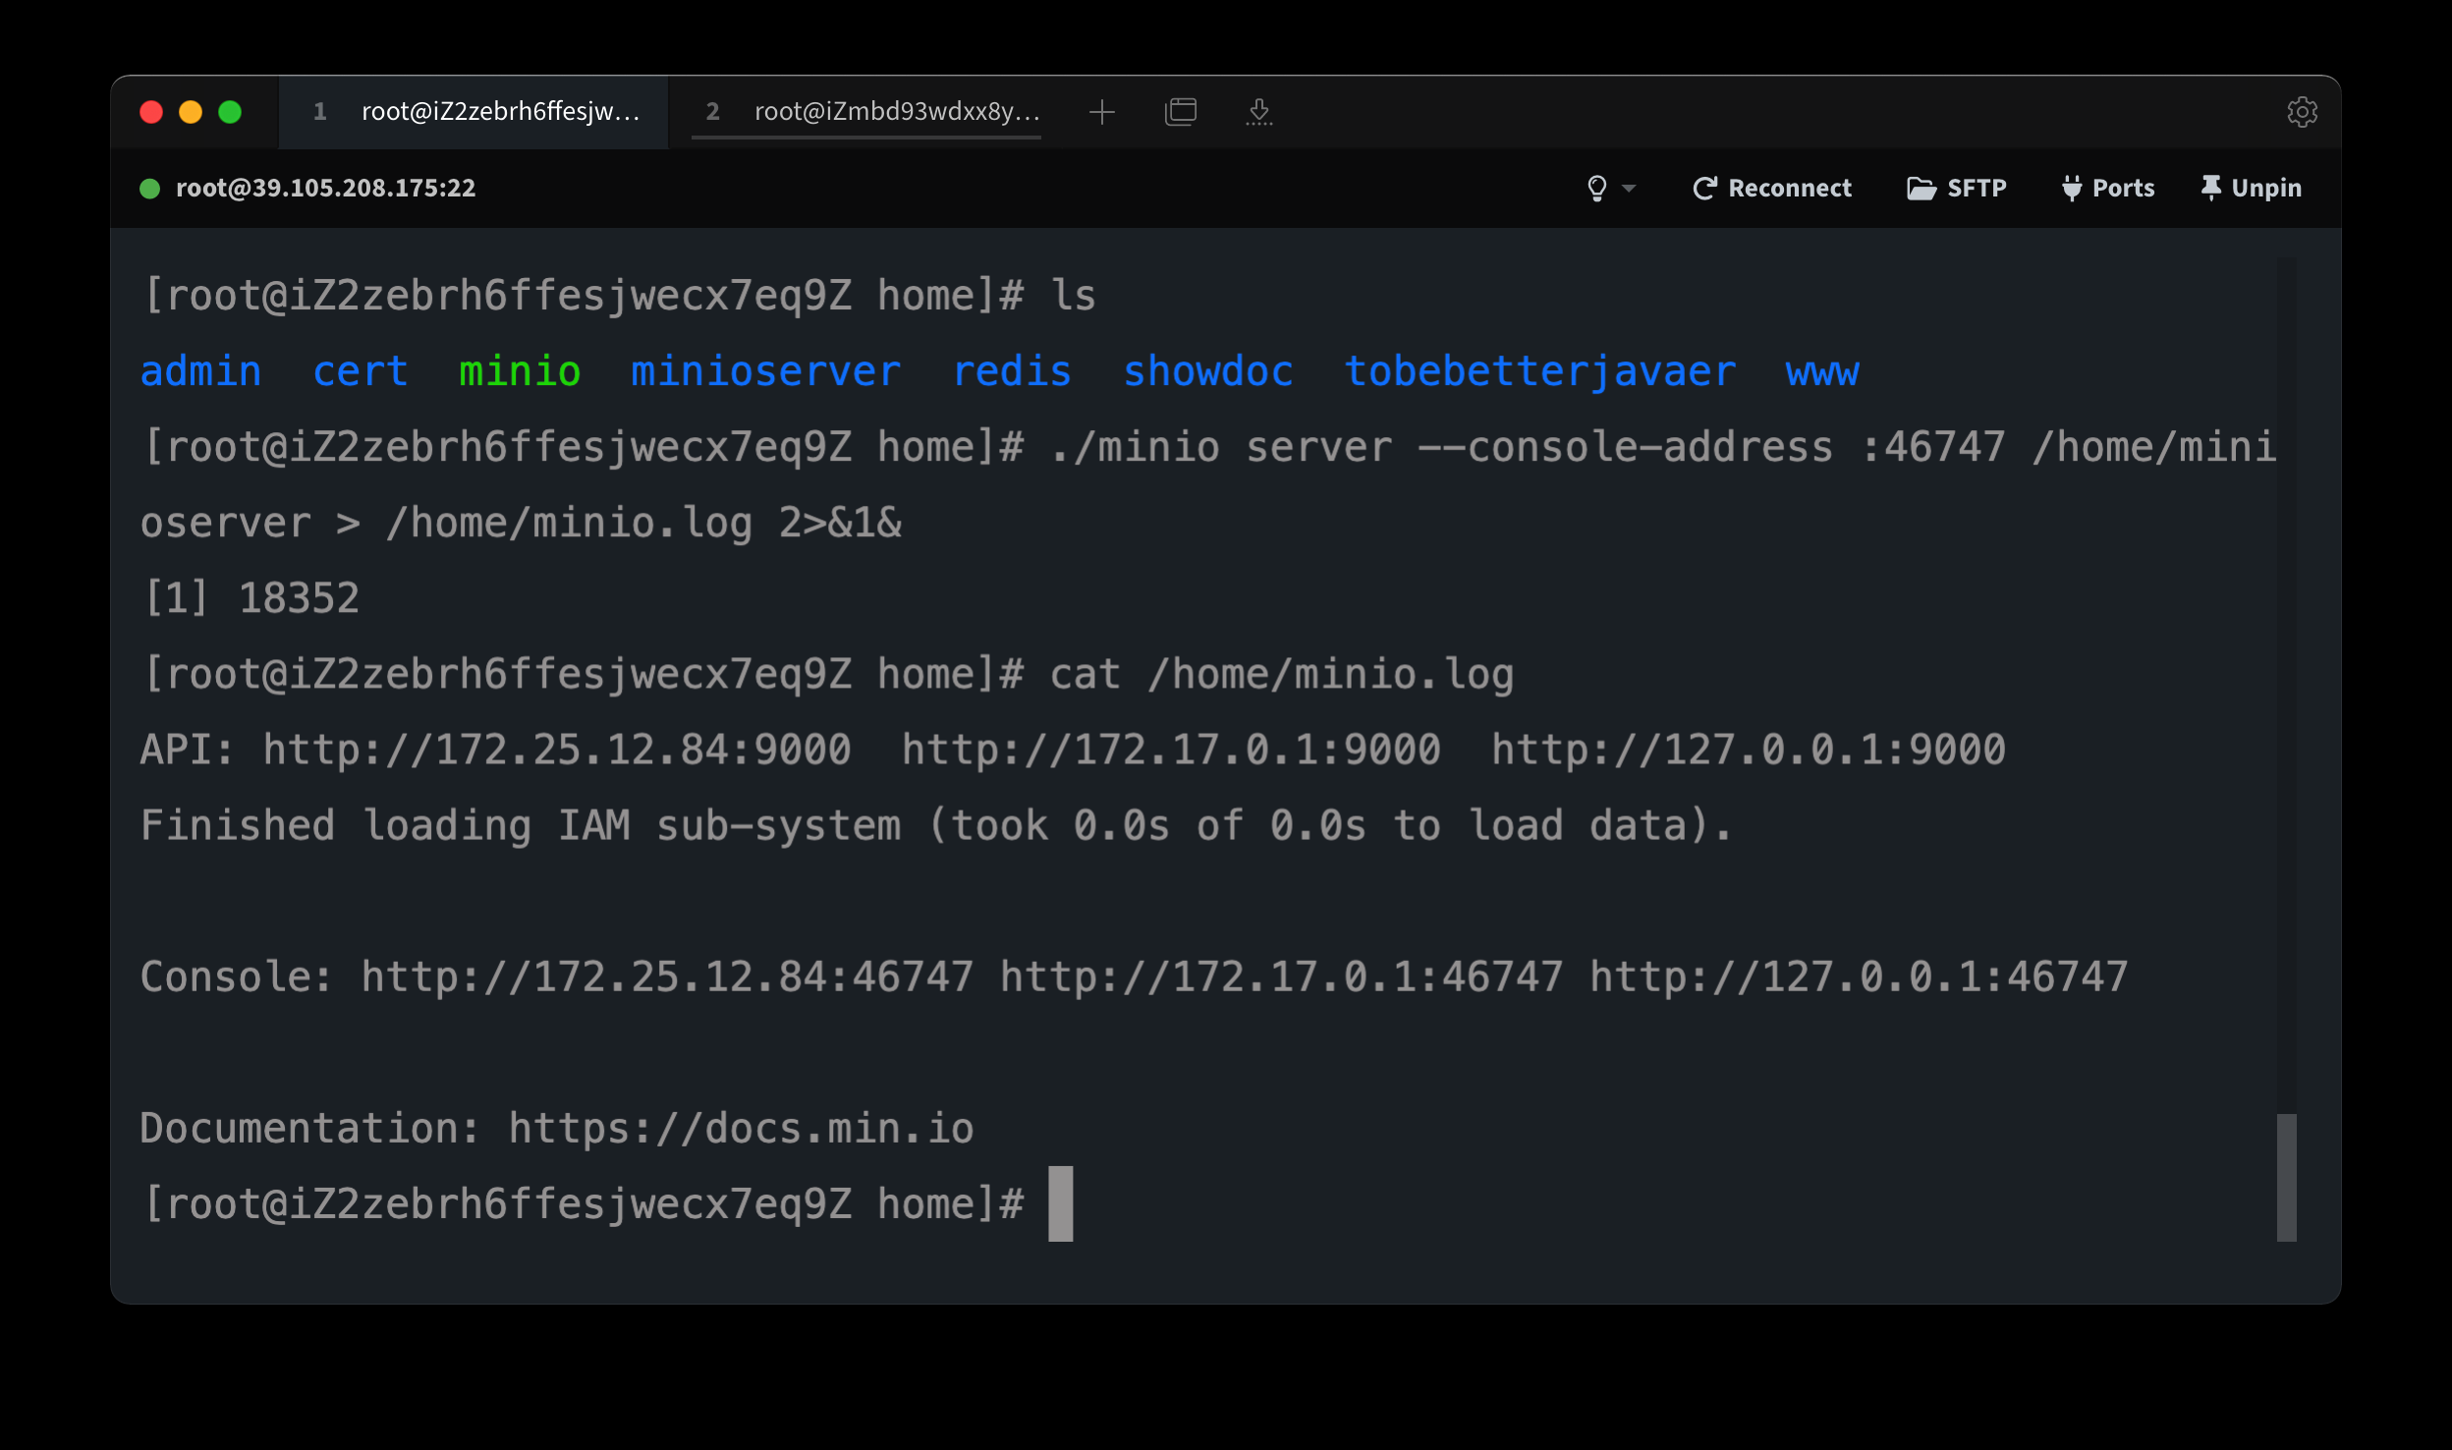Image resolution: width=2452 pixels, height=1450 pixels.
Task: Switch to the first root@iZ2zebrh6ffesjw tab
Action: pyautogui.click(x=474, y=112)
